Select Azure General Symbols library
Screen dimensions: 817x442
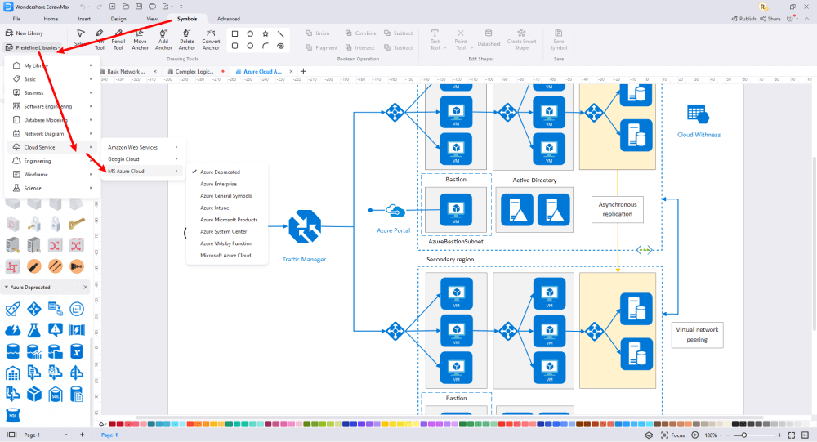pyautogui.click(x=225, y=196)
